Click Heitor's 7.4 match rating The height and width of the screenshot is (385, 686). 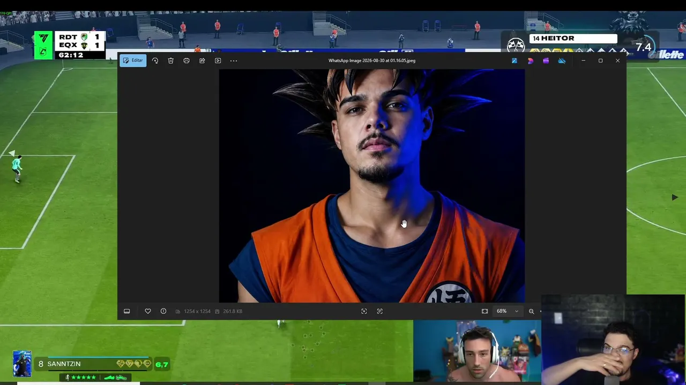coord(643,48)
